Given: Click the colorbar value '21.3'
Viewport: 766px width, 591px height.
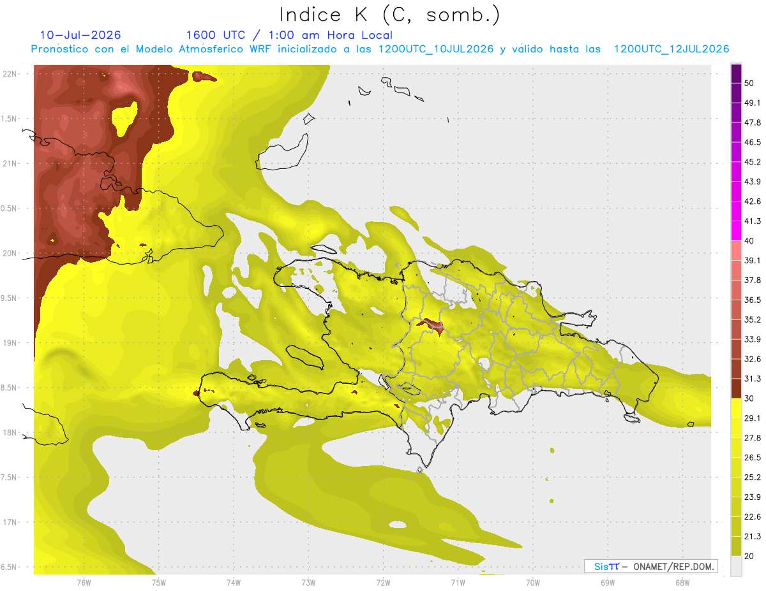Looking at the screenshot, I should [x=753, y=536].
